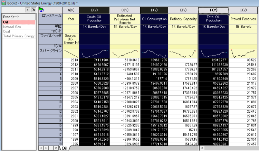Click the 単位 row label
The height and width of the screenshot is (151, 259).
[50, 26]
